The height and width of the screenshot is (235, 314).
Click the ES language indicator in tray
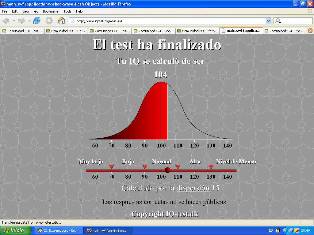tap(271, 230)
